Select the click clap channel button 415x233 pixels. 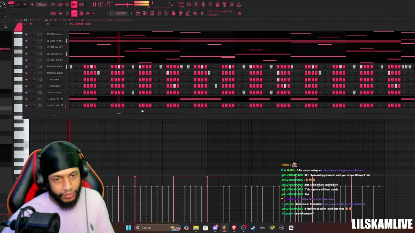54,86
